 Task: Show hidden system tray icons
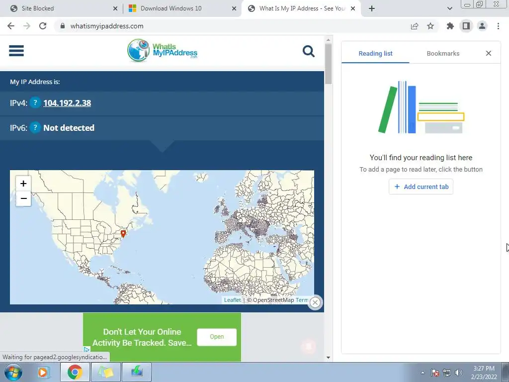(x=423, y=373)
